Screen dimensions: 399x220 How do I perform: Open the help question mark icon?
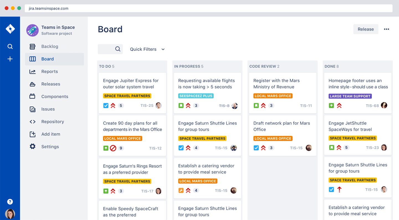(10, 201)
